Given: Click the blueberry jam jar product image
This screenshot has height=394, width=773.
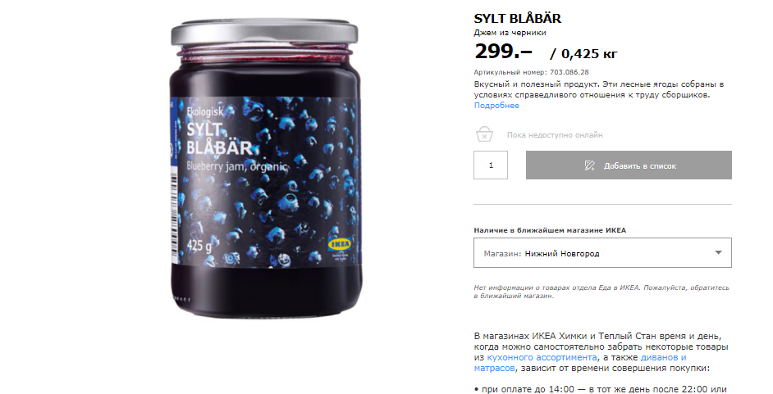Looking at the screenshot, I should tap(265, 169).
